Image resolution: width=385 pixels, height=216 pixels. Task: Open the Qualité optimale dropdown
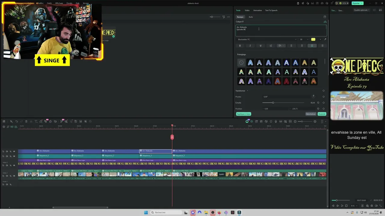coord(362,10)
